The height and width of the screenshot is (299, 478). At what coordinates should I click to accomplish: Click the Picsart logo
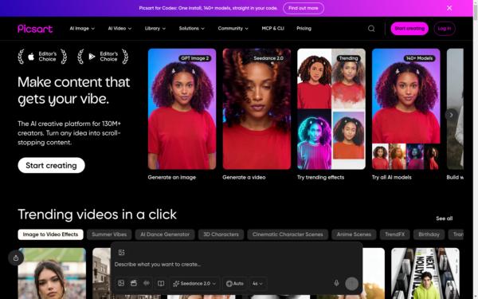(35, 29)
